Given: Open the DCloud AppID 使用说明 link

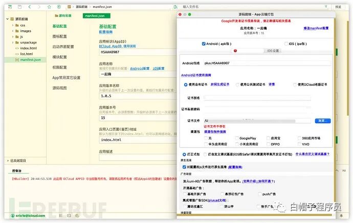Looking at the screenshot, I should coord(117,46).
